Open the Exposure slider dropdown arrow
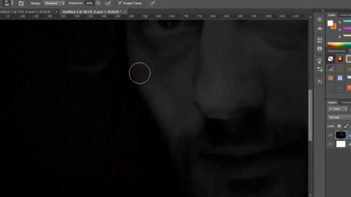The image size is (351, 197). [98, 3]
